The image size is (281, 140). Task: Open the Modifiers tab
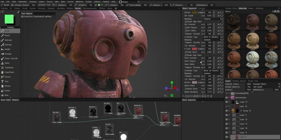click(x=259, y=8)
